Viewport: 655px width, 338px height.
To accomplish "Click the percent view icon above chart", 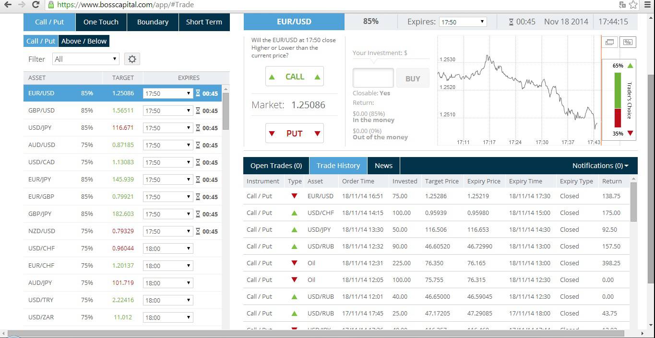I will 627,42.
